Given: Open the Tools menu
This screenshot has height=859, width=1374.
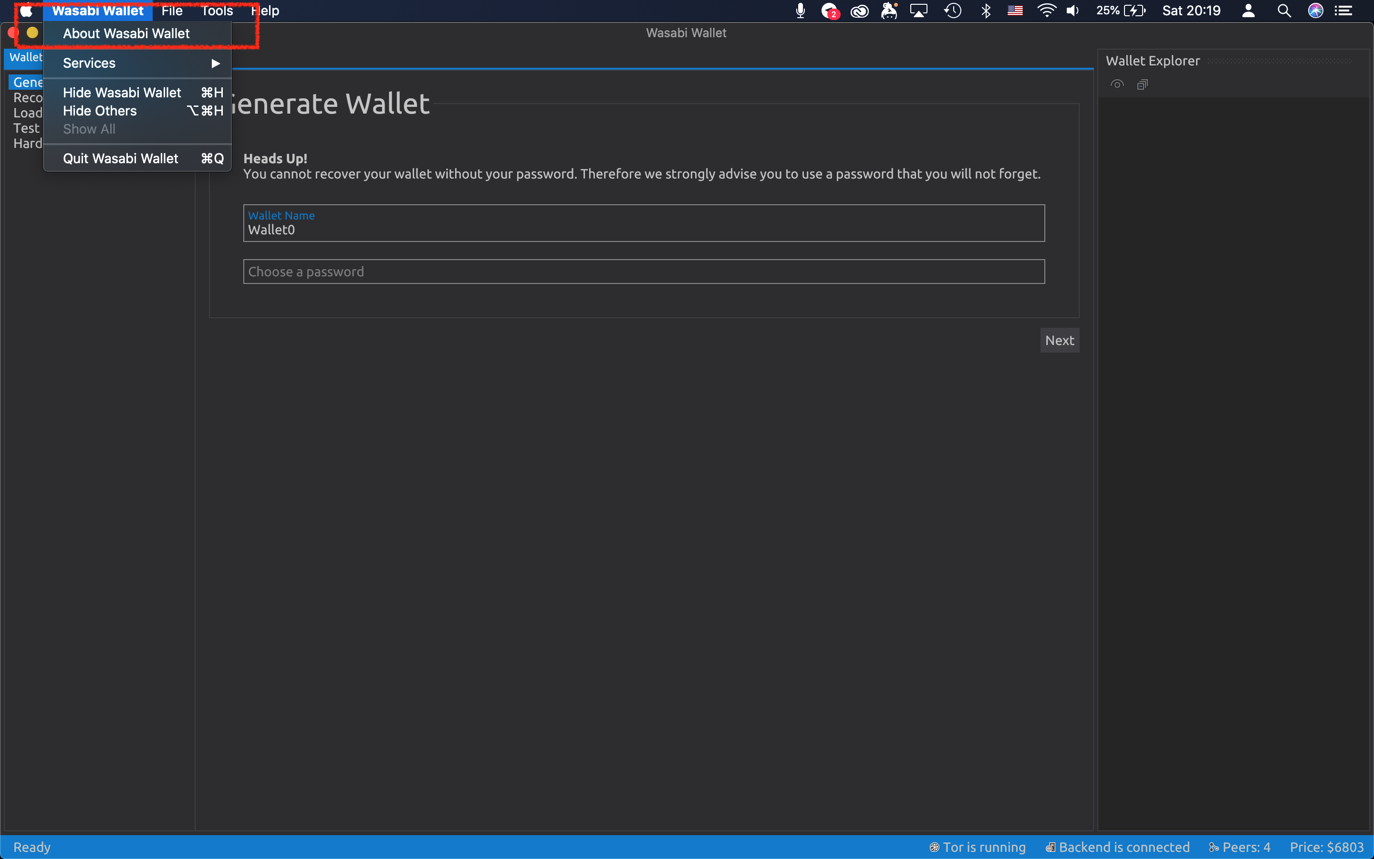Looking at the screenshot, I should click(x=217, y=11).
